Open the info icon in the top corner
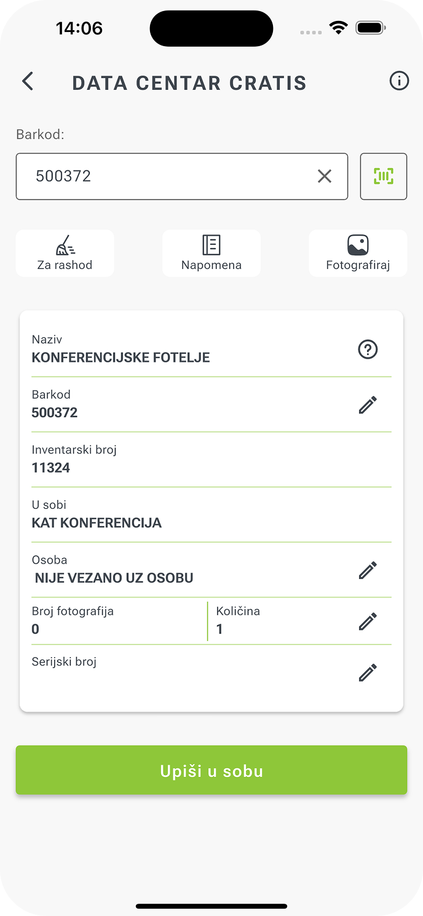Screen dimensions: 423x916 pyautogui.click(x=398, y=81)
